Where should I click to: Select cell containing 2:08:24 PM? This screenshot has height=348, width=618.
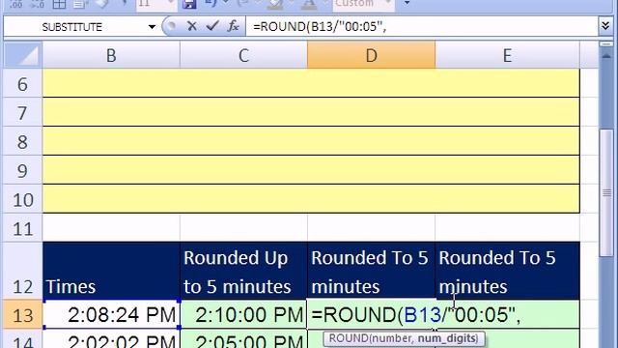click(111, 314)
